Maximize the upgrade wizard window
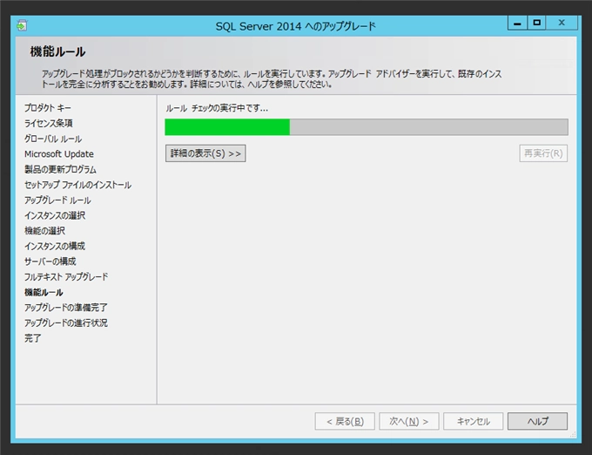The height and width of the screenshot is (455, 592). tap(536, 23)
